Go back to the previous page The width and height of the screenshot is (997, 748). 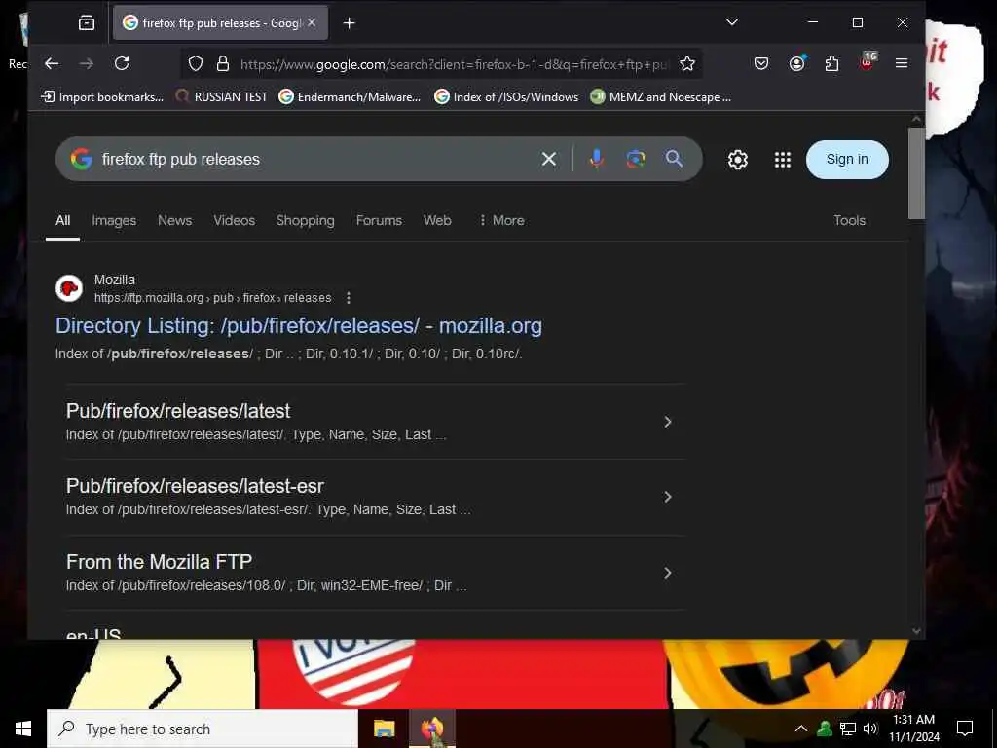pyautogui.click(x=52, y=63)
